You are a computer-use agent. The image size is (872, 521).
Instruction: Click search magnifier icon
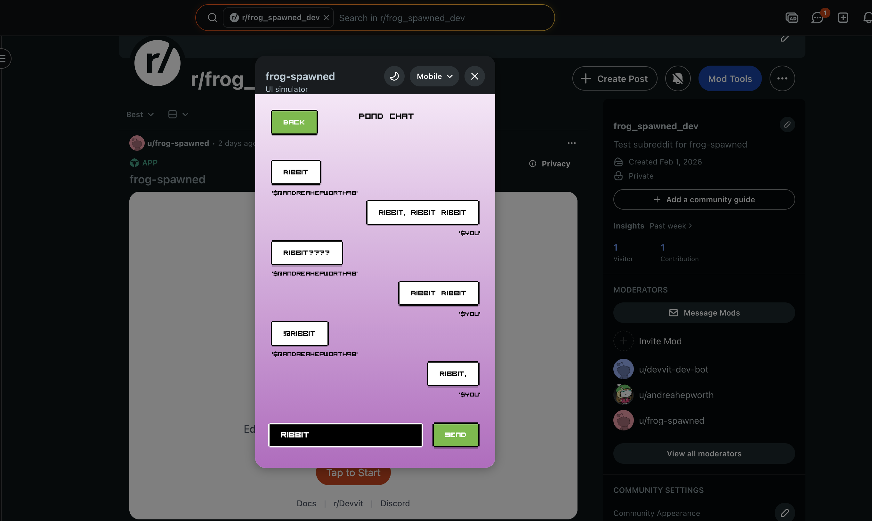(x=212, y=18)
